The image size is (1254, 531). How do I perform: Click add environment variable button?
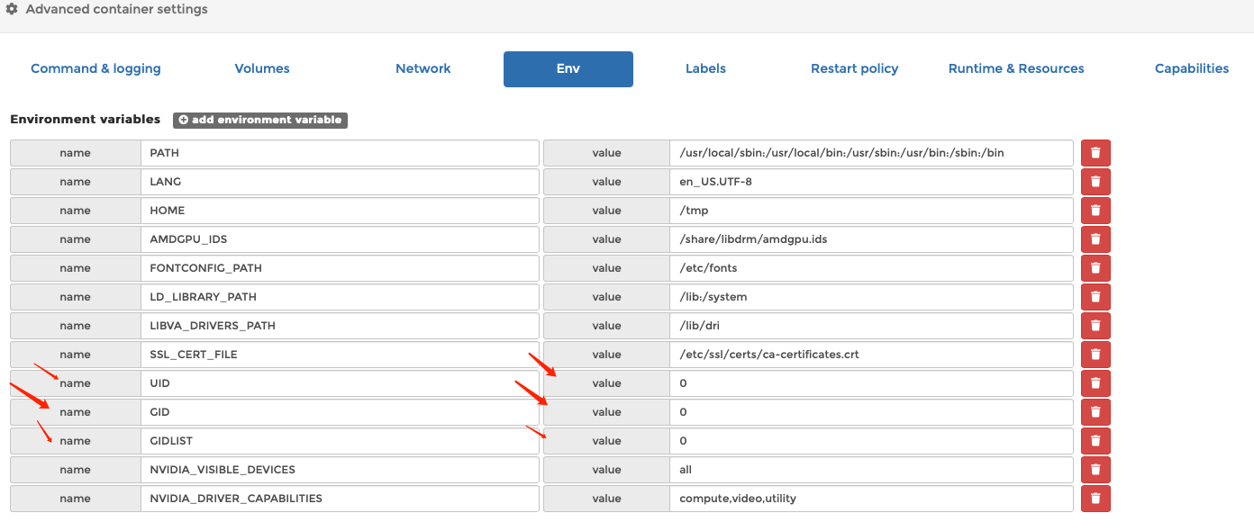coord(260,120)
